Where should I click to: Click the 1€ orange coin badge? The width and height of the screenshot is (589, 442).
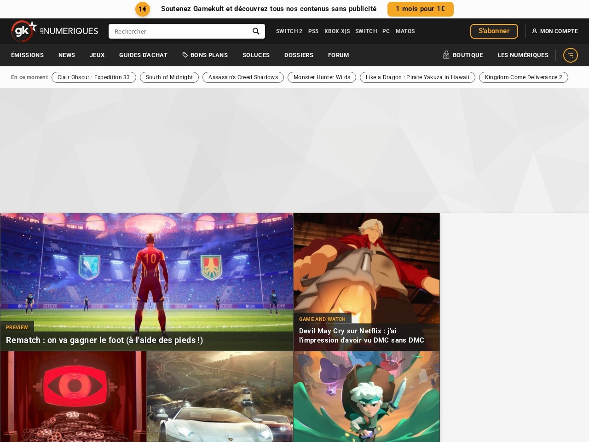pyautogui.click(x=143, y=9)
